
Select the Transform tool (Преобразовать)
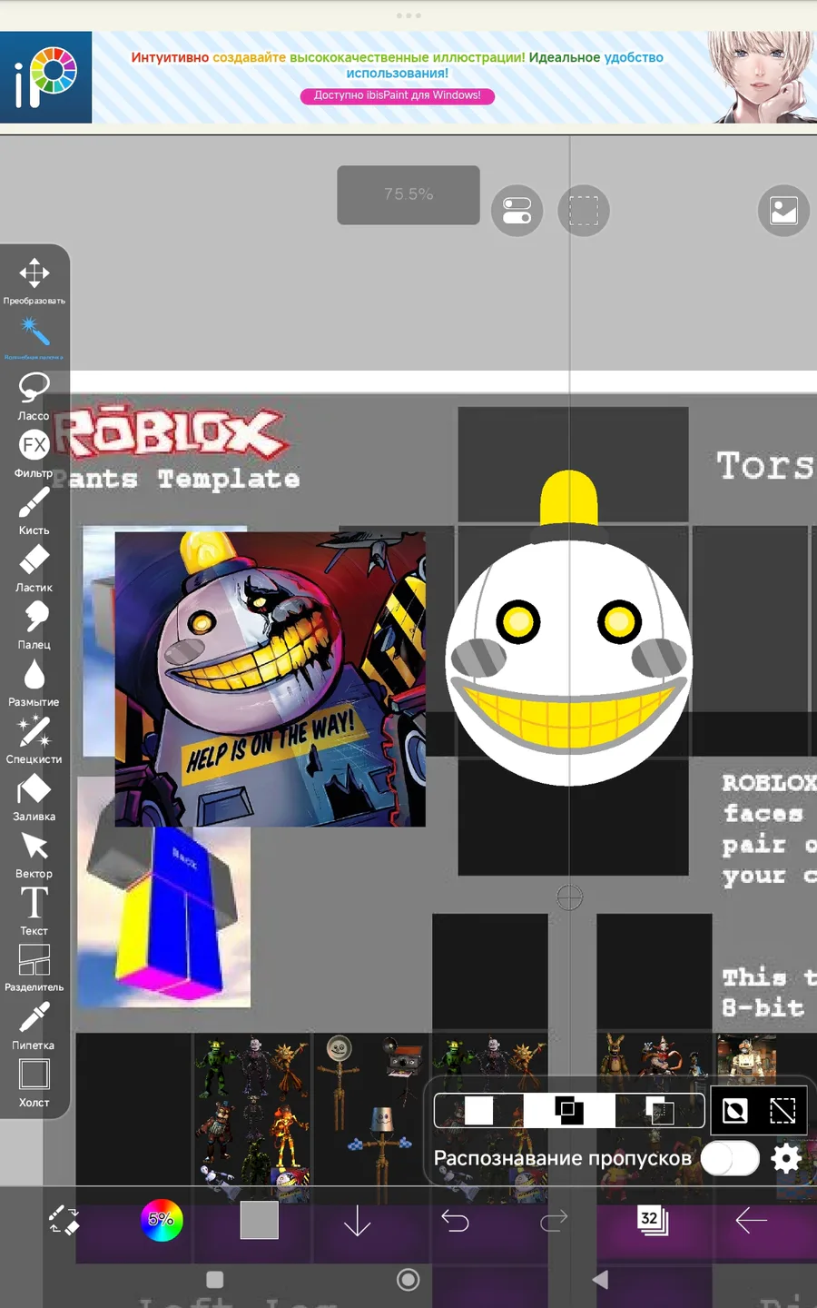pyautogui.click(x=34, y=280)
